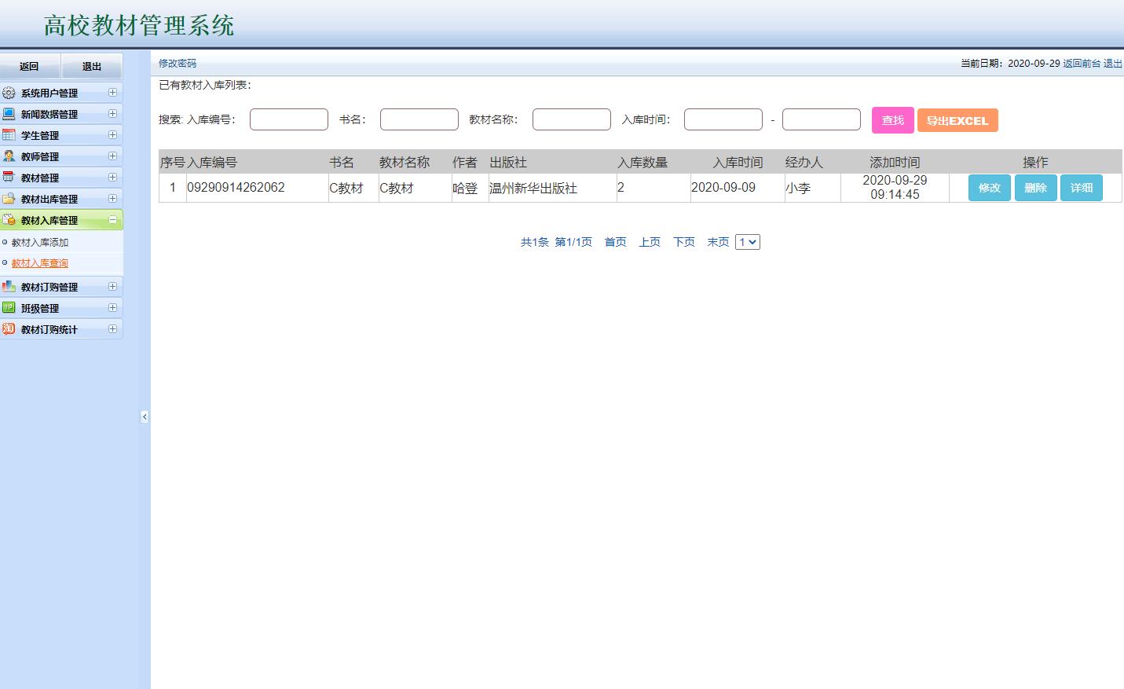Click the gear icon beside 系统用户管理

point(9,92)
